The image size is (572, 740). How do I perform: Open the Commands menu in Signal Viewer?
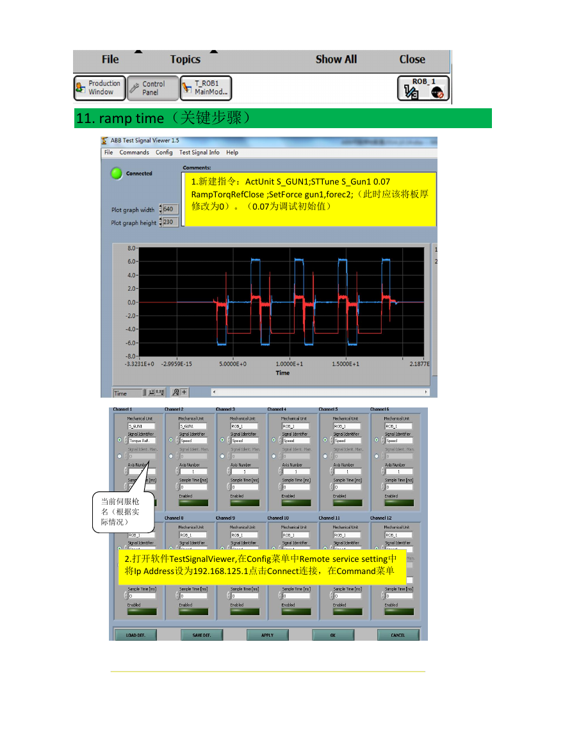click(x=134, y=152)
